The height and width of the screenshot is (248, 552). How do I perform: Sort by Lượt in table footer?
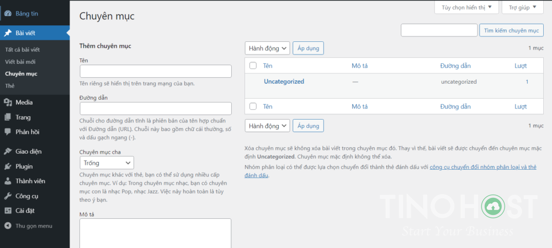click(521, 106)
